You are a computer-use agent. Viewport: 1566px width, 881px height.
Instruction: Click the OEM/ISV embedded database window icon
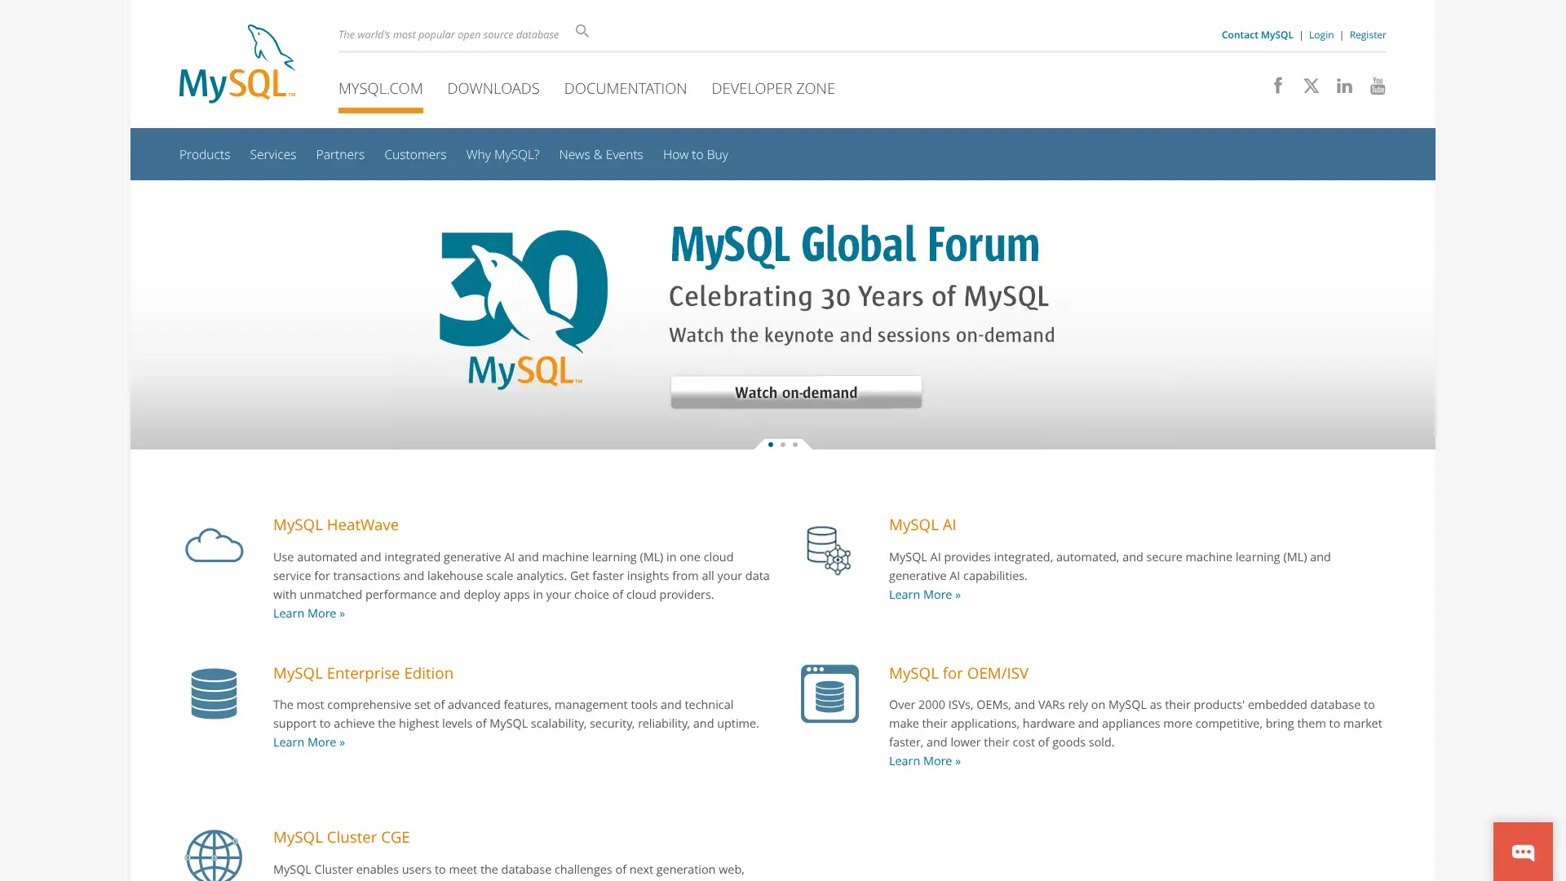pyautogui.click(x=829, y=693)
